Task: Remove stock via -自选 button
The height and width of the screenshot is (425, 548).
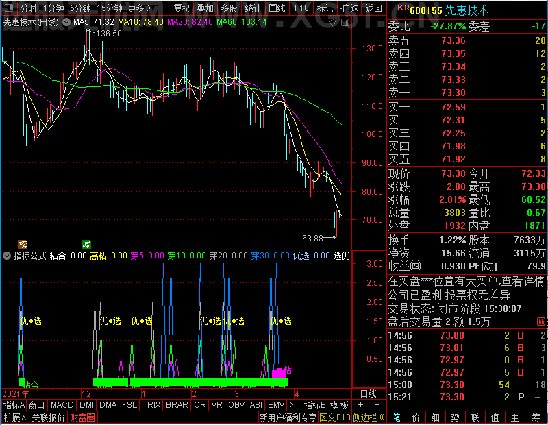Action: [x=349, y=8]
